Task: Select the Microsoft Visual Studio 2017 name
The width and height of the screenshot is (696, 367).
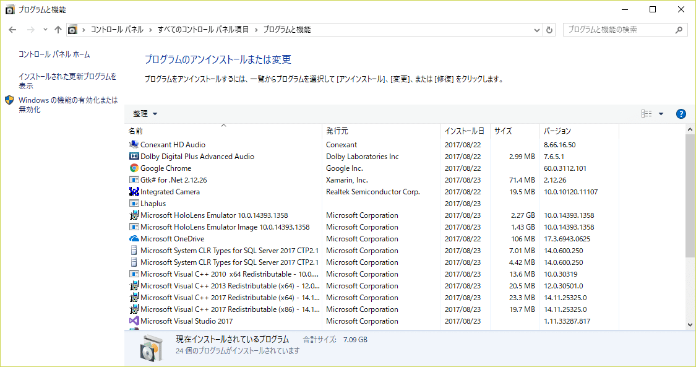Action: (186, 321)
